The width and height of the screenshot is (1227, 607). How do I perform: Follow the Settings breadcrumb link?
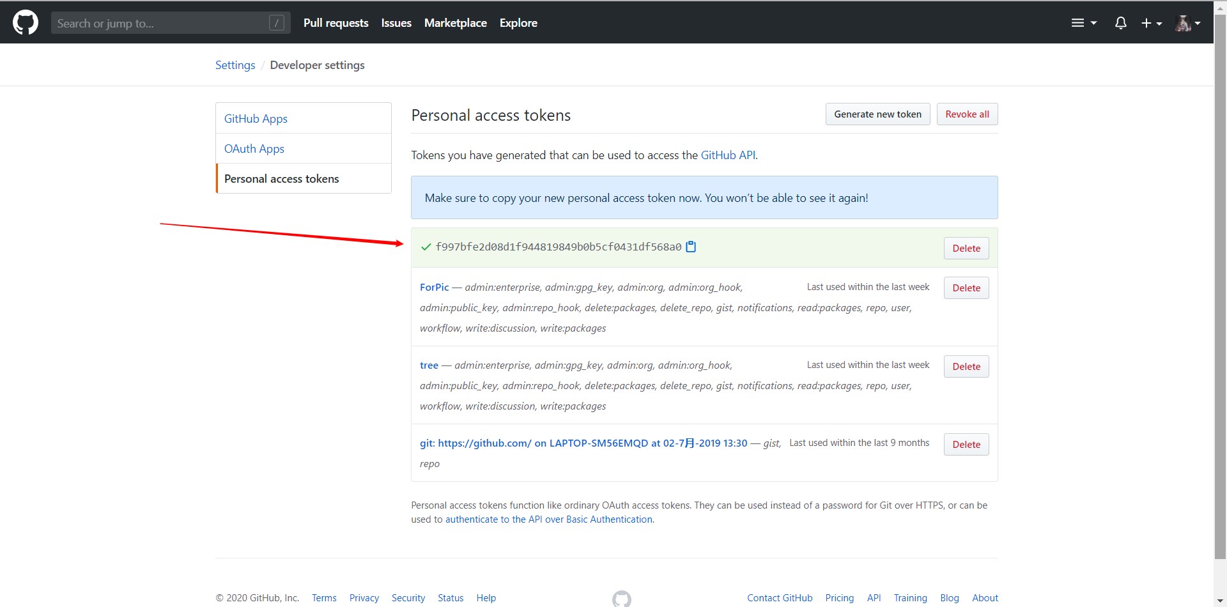coord(235,65)
